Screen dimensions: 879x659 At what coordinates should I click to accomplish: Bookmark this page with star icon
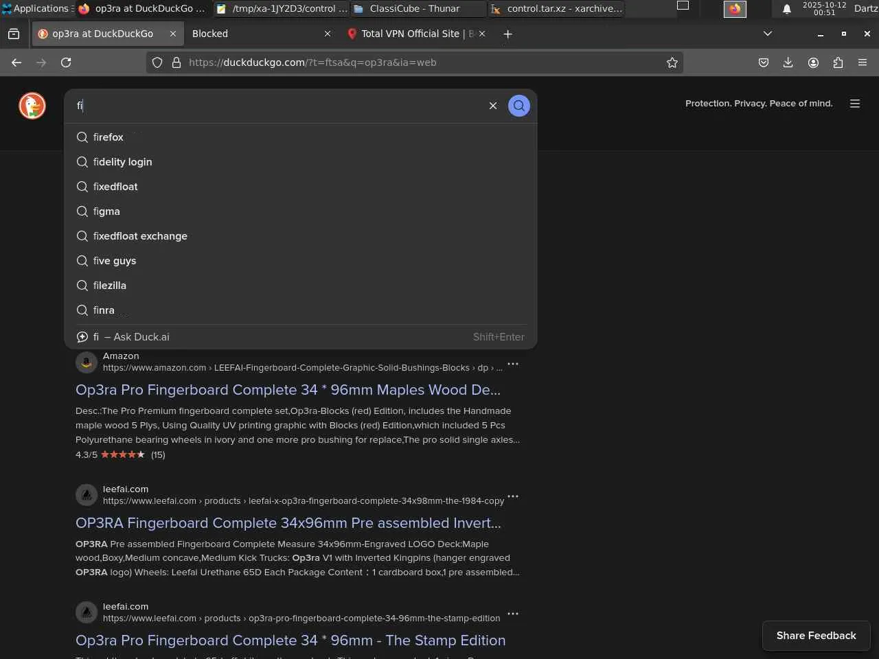[x=672, y=62]
